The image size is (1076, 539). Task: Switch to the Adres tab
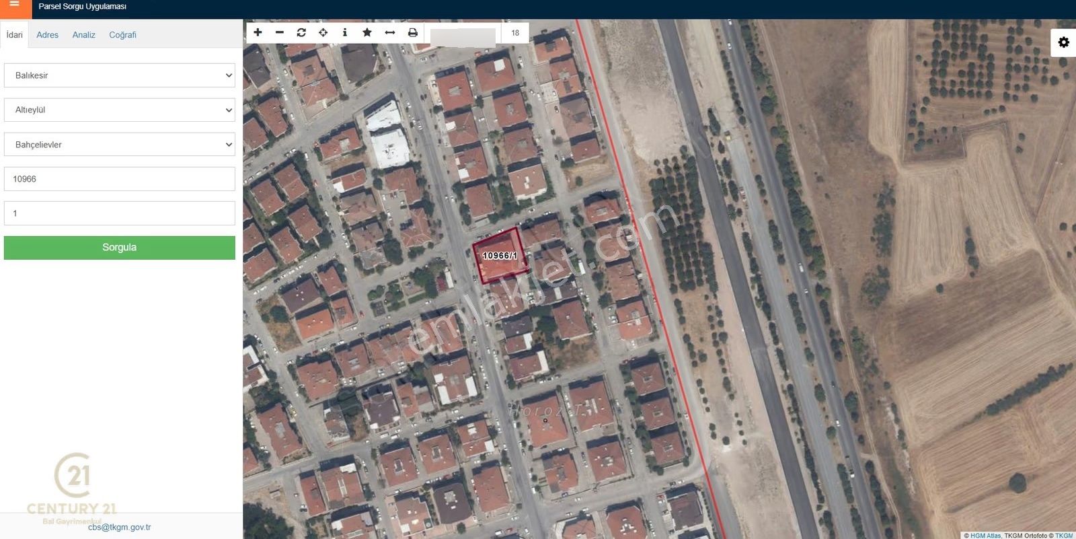[47, 35]
